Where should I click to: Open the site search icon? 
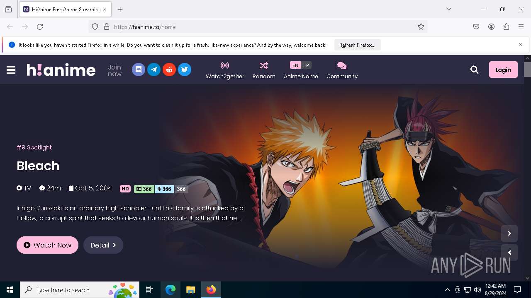pyautogui.click(x=475, y=70)
